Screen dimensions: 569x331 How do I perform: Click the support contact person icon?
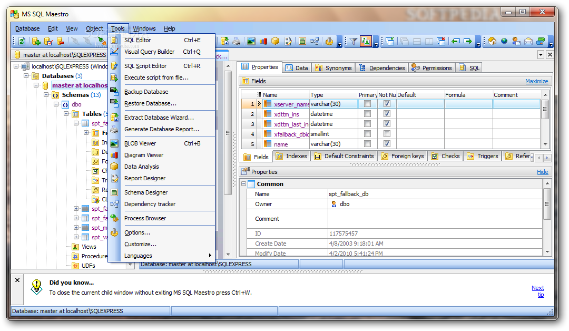[x=516, y=41]
